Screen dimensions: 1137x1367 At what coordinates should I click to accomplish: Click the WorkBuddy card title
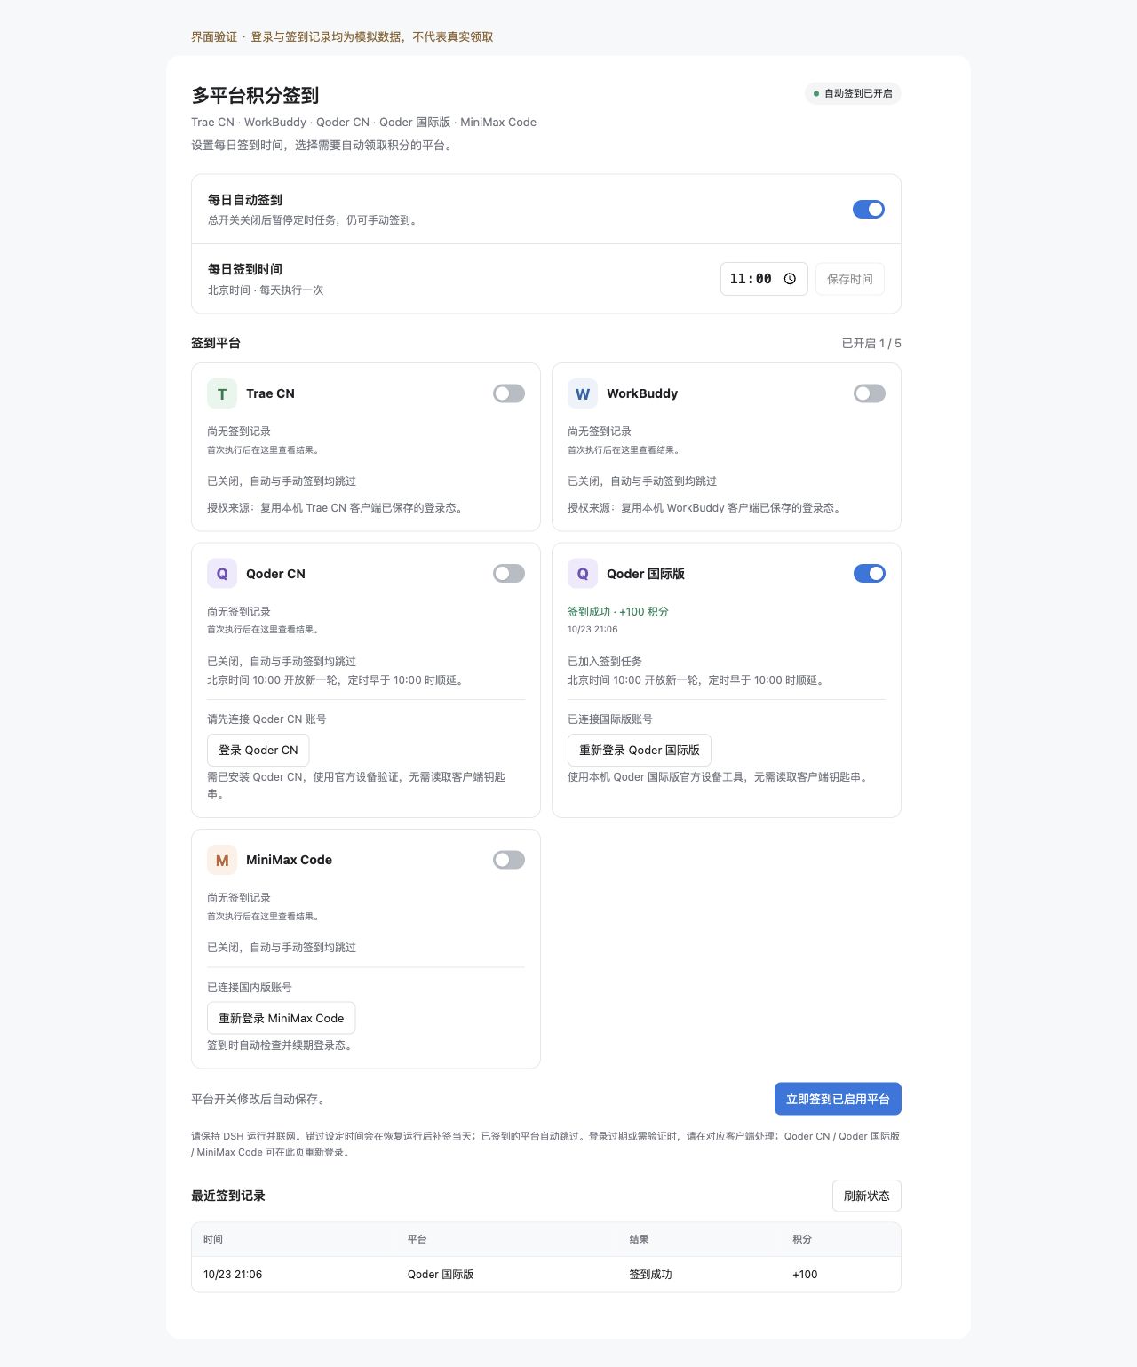point(642,393)
